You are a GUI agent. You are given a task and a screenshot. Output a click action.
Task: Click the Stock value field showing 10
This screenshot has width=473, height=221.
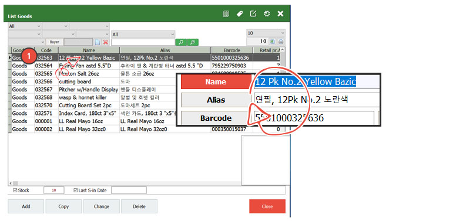(54, 191)
